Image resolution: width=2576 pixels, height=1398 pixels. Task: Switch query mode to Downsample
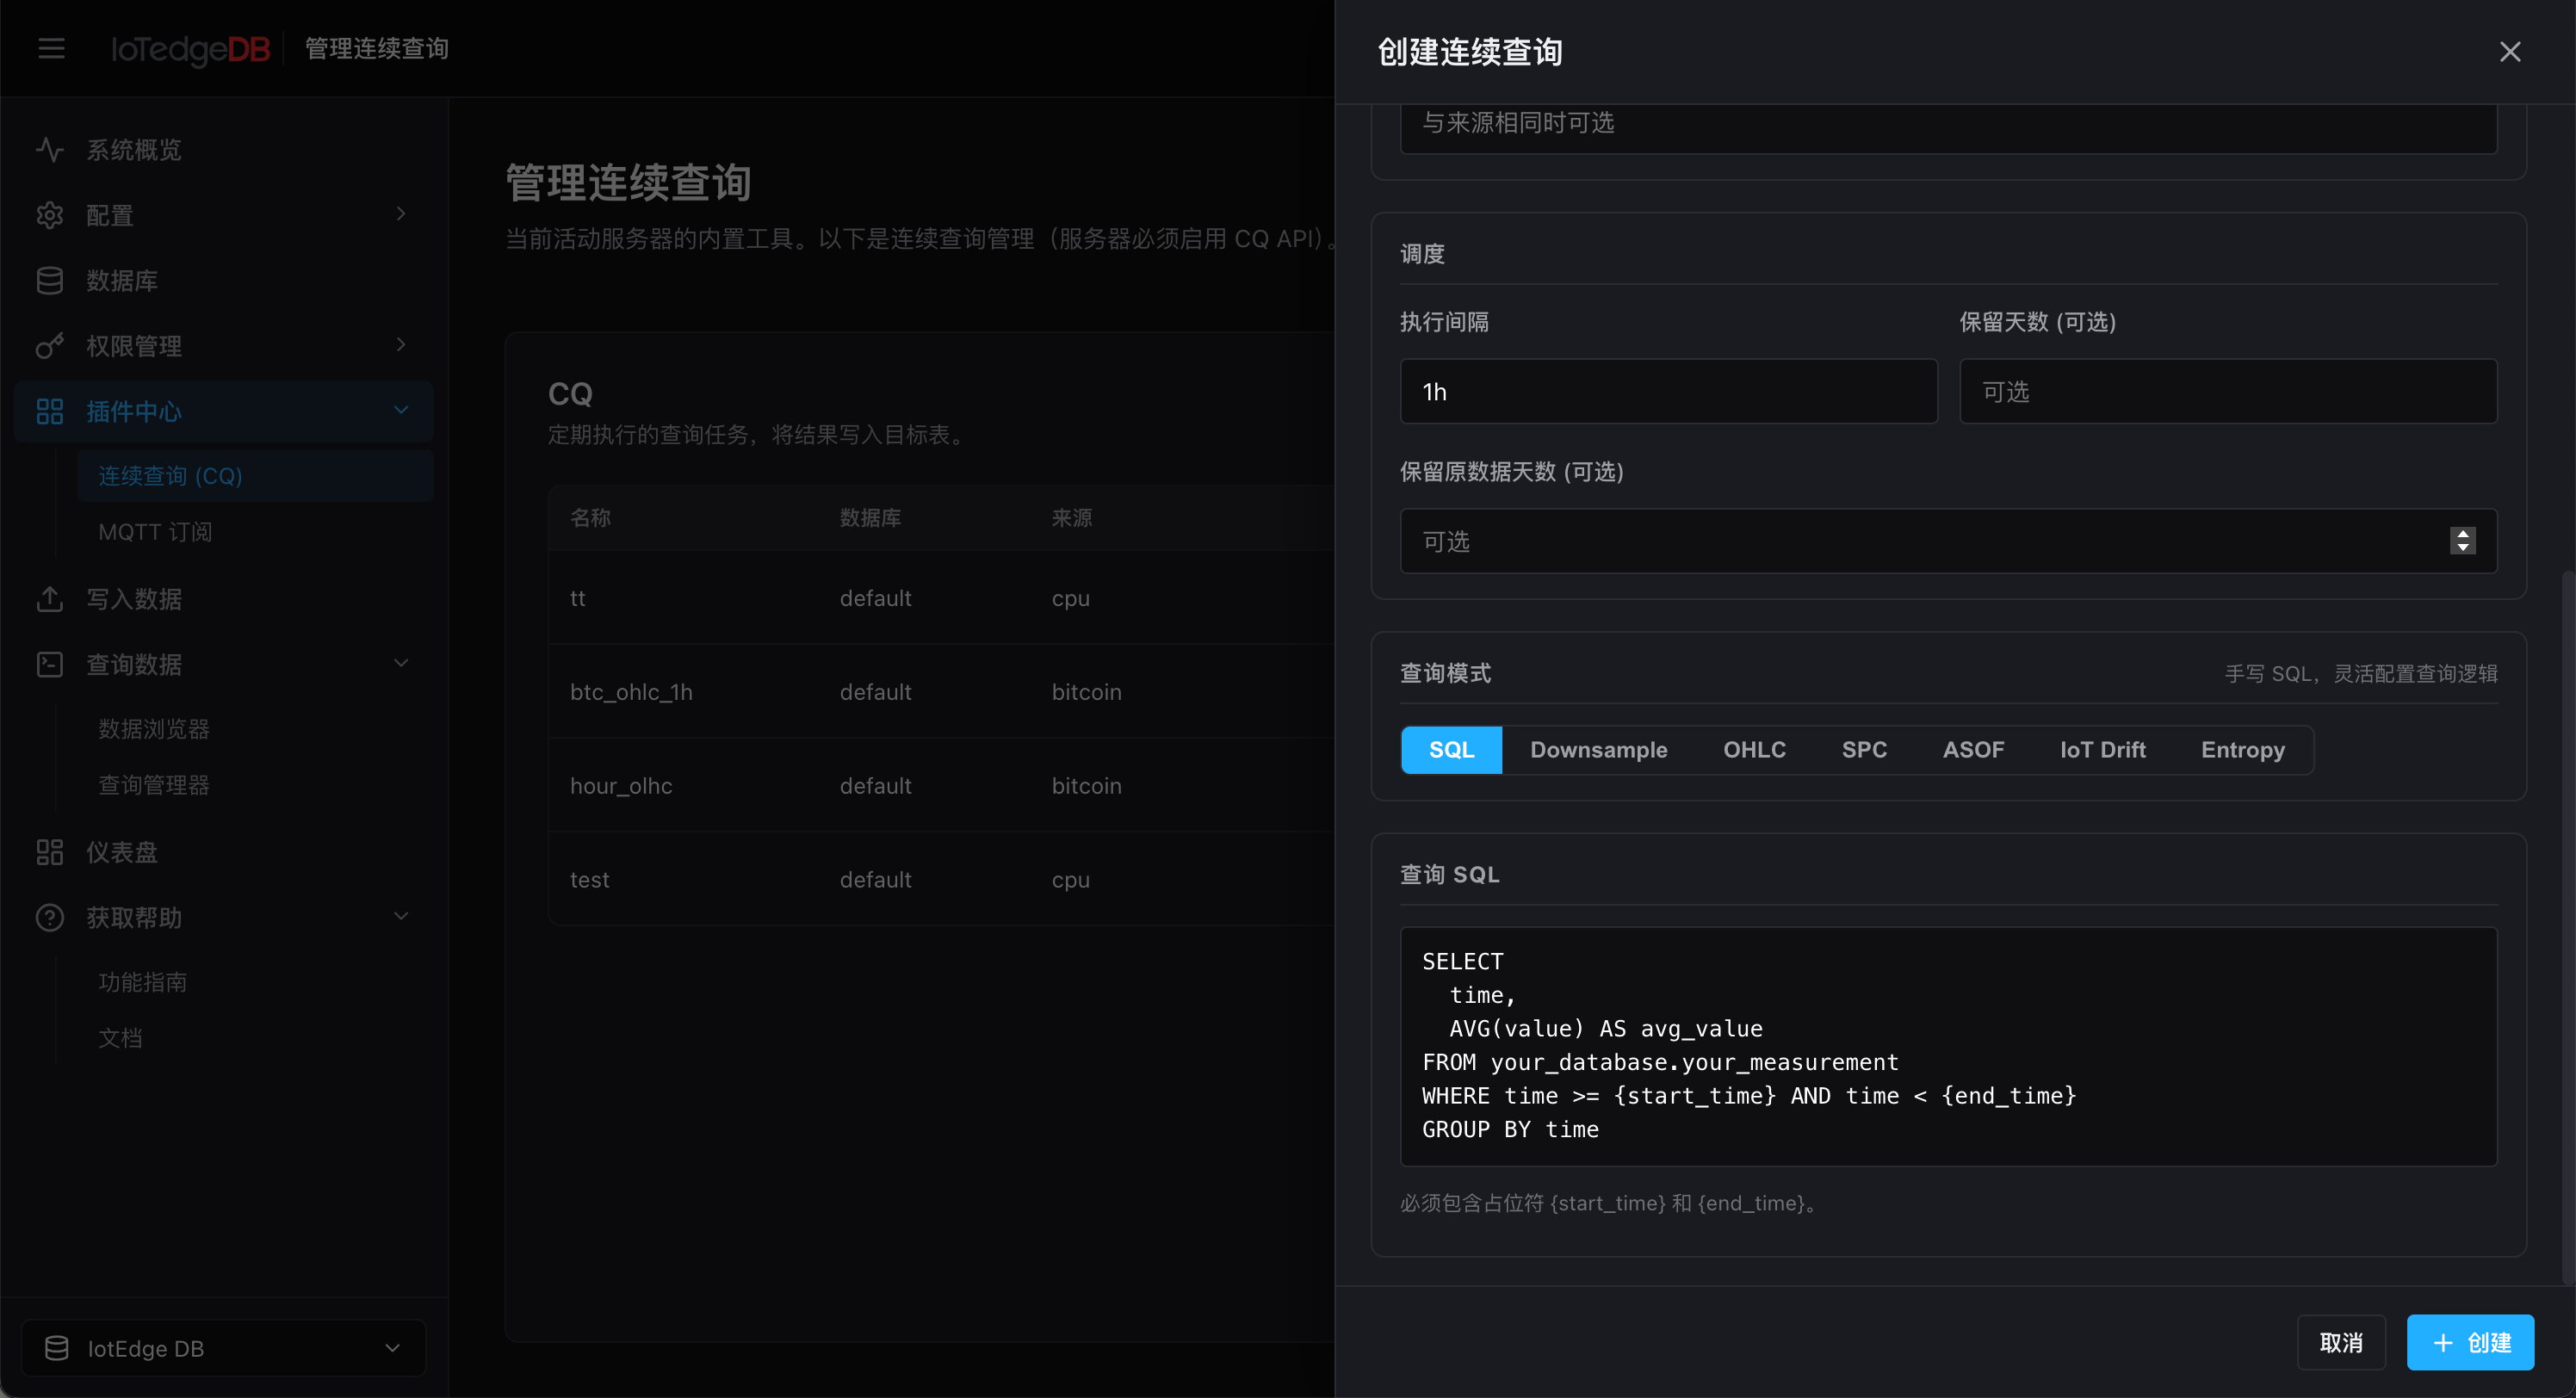[1598, 750]
